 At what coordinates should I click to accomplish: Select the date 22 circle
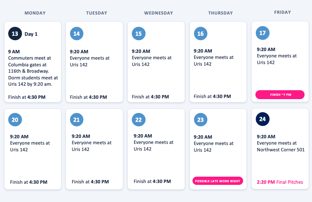[x=139, y=120]
